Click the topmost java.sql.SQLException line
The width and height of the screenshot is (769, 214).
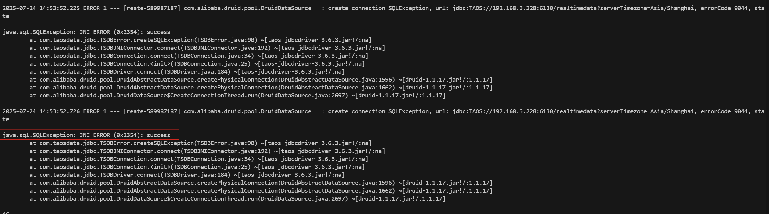(x=86, y=32)
